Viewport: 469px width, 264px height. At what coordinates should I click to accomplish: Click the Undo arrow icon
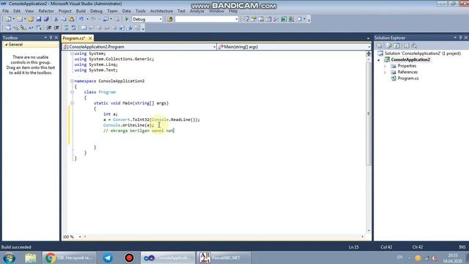point(81,19)
